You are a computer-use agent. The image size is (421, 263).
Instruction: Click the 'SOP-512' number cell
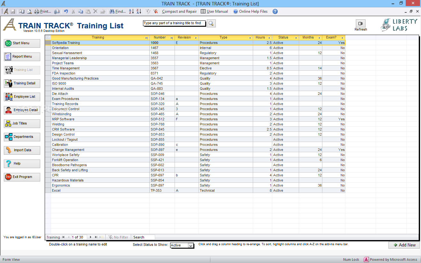pos(162,119)
